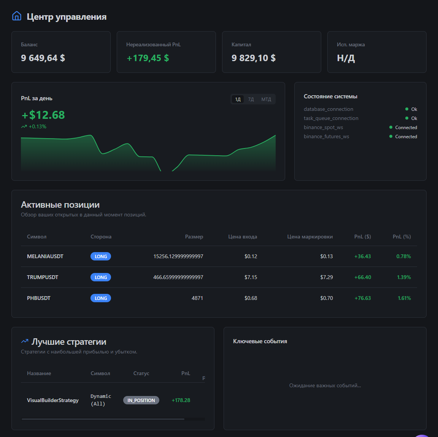
Task: Sort positions by the "Символ" column header
Action: coord(36,237)
